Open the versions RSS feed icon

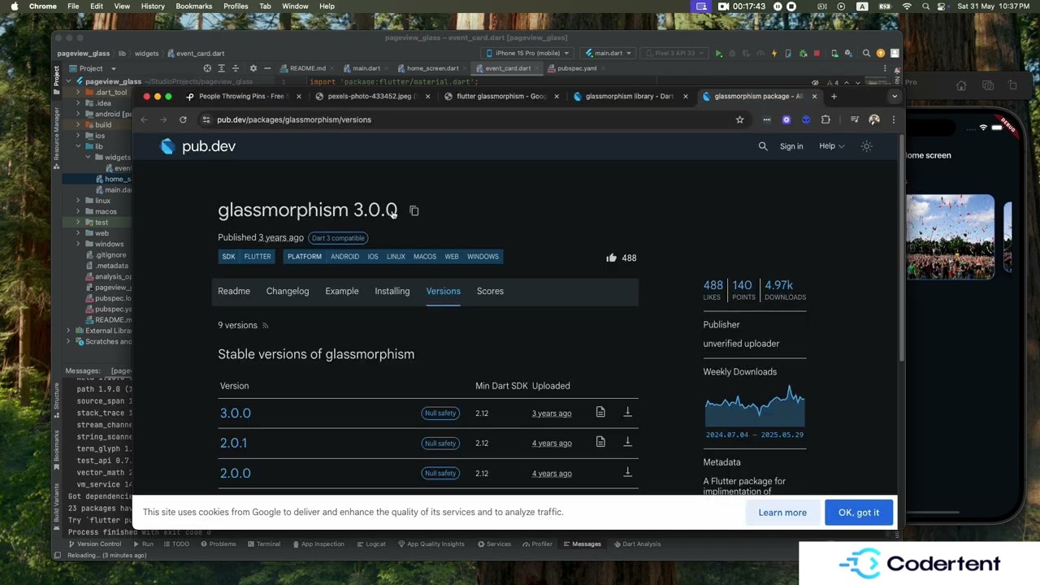coord(265,326)
